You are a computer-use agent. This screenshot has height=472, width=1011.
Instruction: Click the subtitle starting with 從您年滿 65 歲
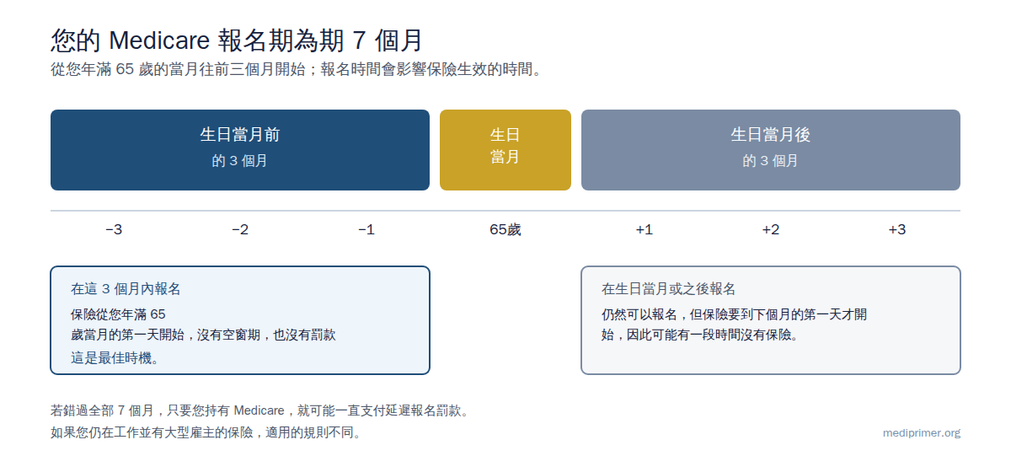tap(296, 69)
